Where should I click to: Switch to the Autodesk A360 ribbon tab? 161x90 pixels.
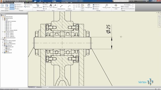click(65, 3)
